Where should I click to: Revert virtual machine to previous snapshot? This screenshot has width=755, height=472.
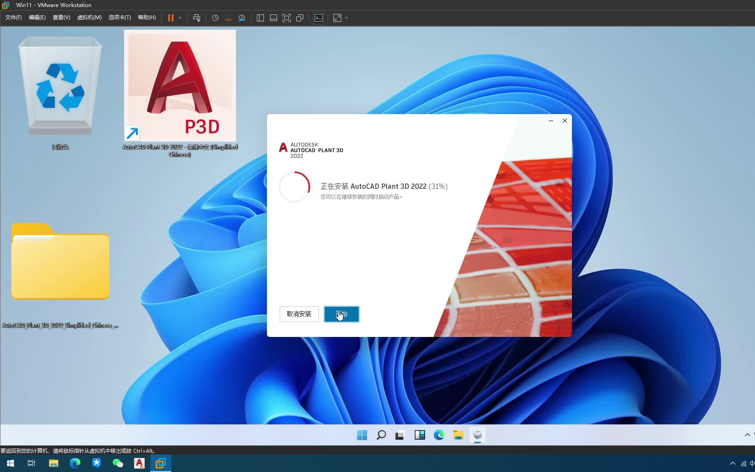tap(229, 18)
